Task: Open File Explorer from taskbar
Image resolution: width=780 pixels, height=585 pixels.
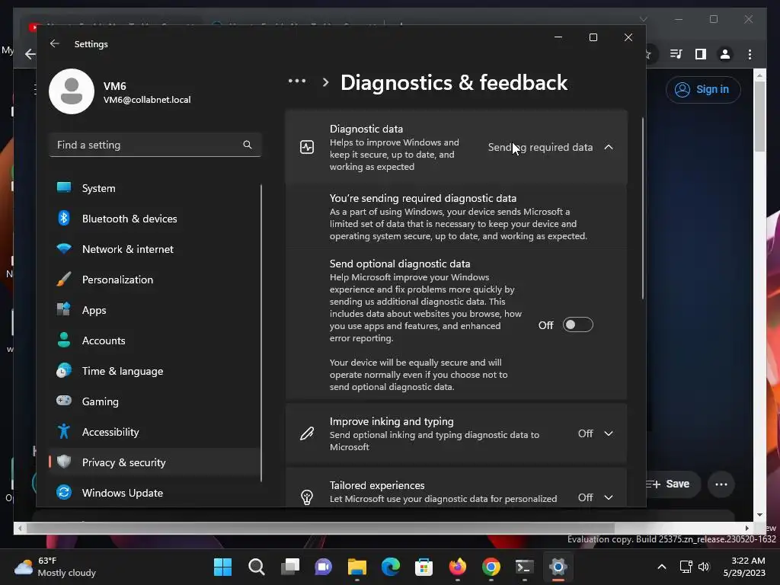Action: 356,567
